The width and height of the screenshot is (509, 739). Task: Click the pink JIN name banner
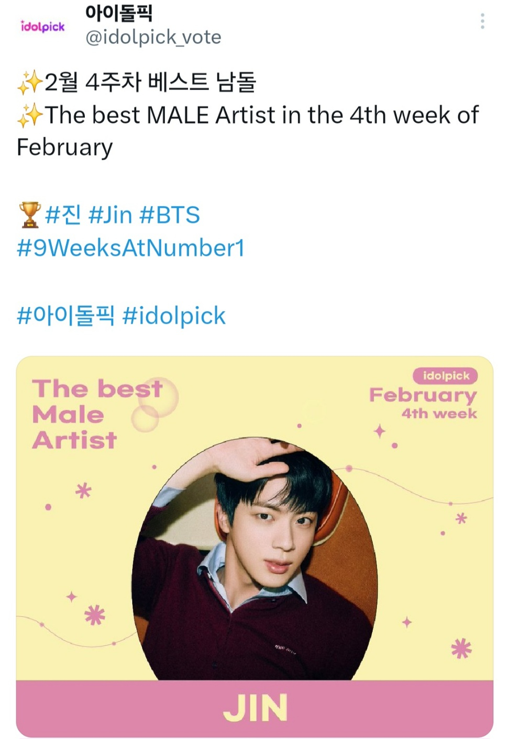255,708
